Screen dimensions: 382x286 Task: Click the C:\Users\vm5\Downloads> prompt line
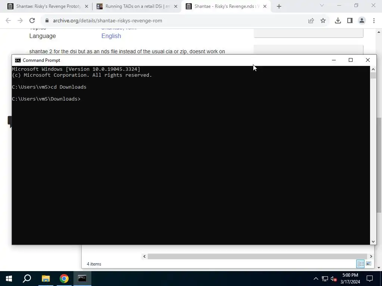click(46, 99)
